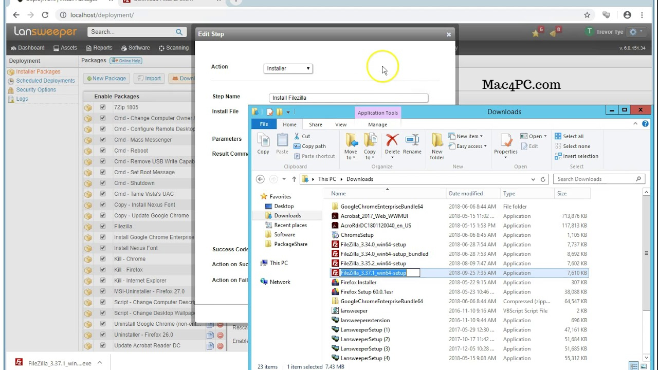
Task: Click the Cut scissors icon
Action: 297,136
